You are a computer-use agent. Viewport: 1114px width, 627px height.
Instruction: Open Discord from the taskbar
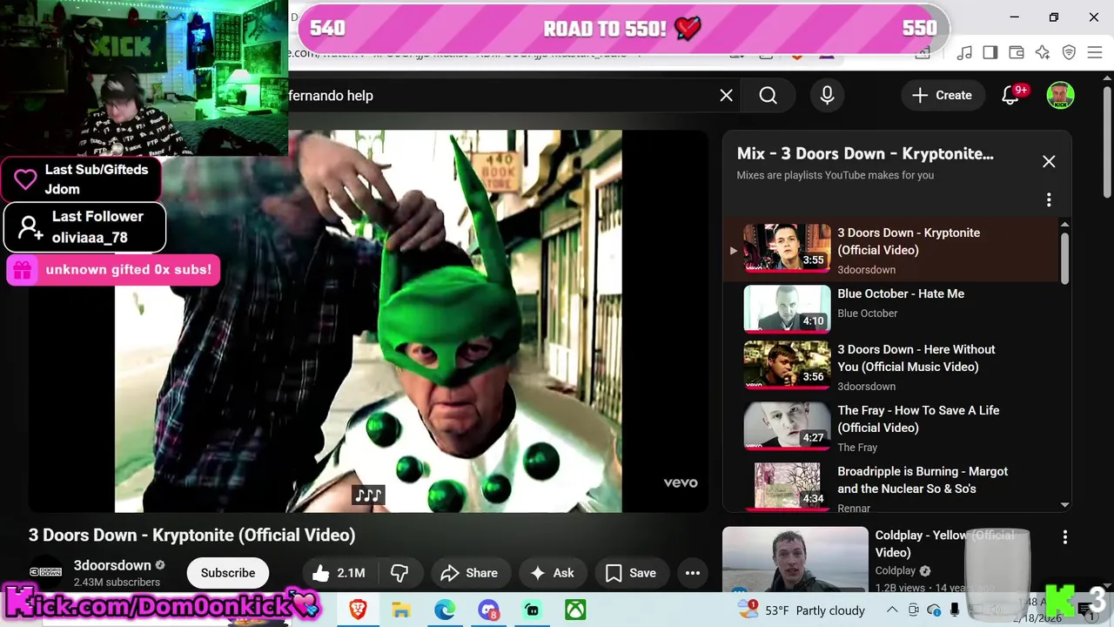[488, 610]
